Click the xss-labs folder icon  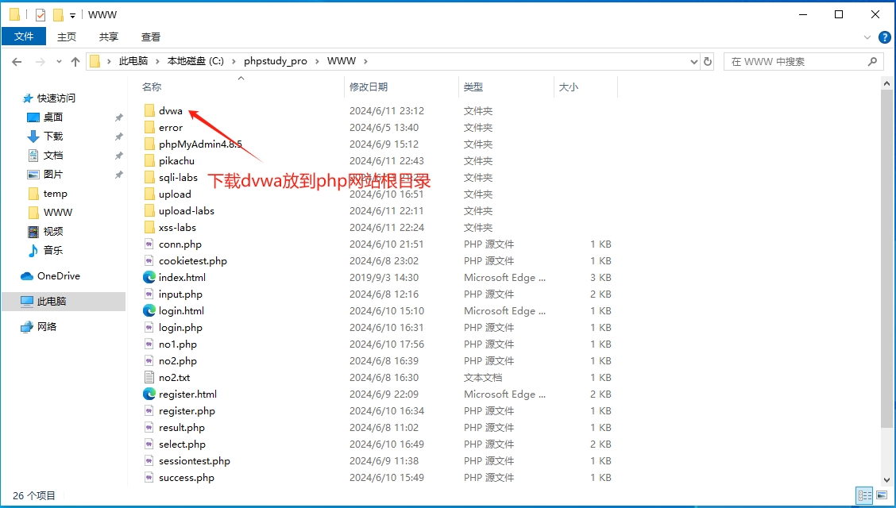tap(149, 227)
